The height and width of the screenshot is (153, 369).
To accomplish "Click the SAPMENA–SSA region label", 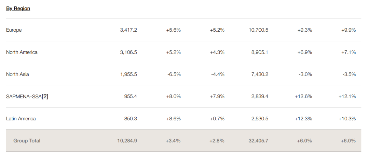I will coord(23,97).
